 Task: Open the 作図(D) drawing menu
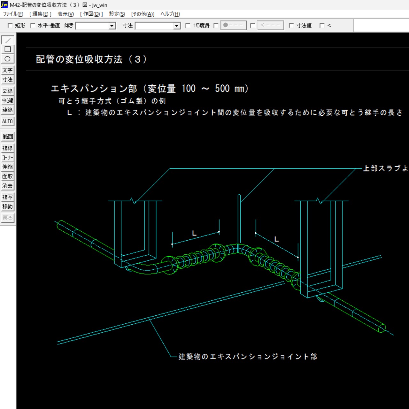[92, 14]
